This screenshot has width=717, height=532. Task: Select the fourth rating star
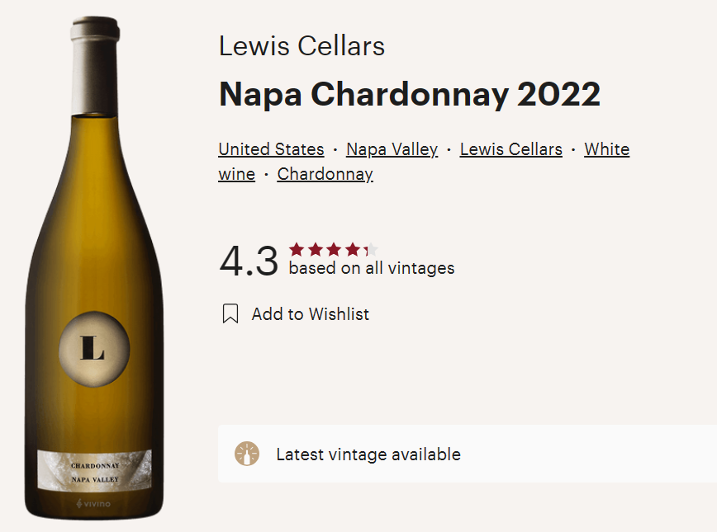353,249
